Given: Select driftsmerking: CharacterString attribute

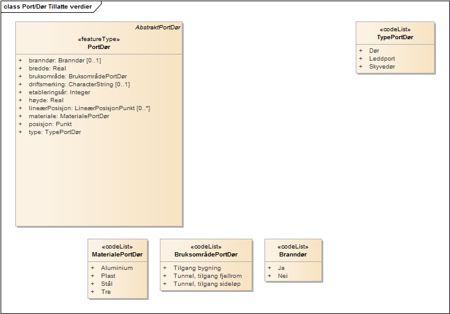Looking at the screenshot, I should click(79, 84).
